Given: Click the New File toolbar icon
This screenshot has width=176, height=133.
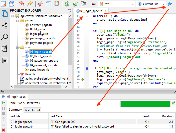Looking at the screenshot, I should tap(4, 4).
